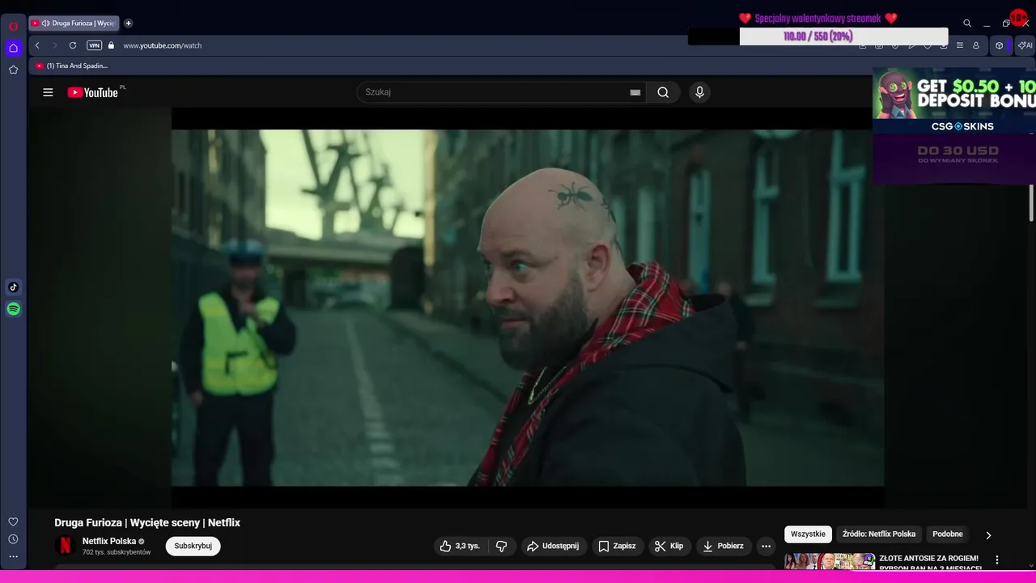The width and height of the screenshot is (1036, 583).
Task: Open the Opera tab search magnifier
Action: point(967,23)
